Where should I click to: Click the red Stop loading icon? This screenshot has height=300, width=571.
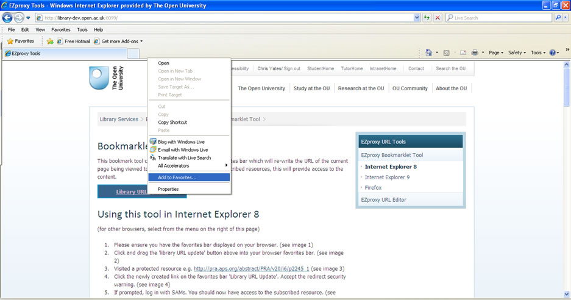[438, 18]
